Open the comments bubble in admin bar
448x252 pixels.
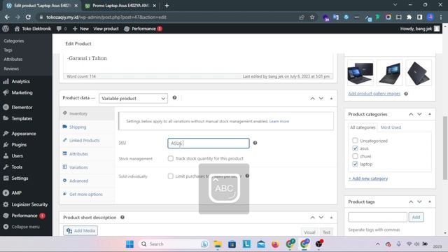point(62,29)
